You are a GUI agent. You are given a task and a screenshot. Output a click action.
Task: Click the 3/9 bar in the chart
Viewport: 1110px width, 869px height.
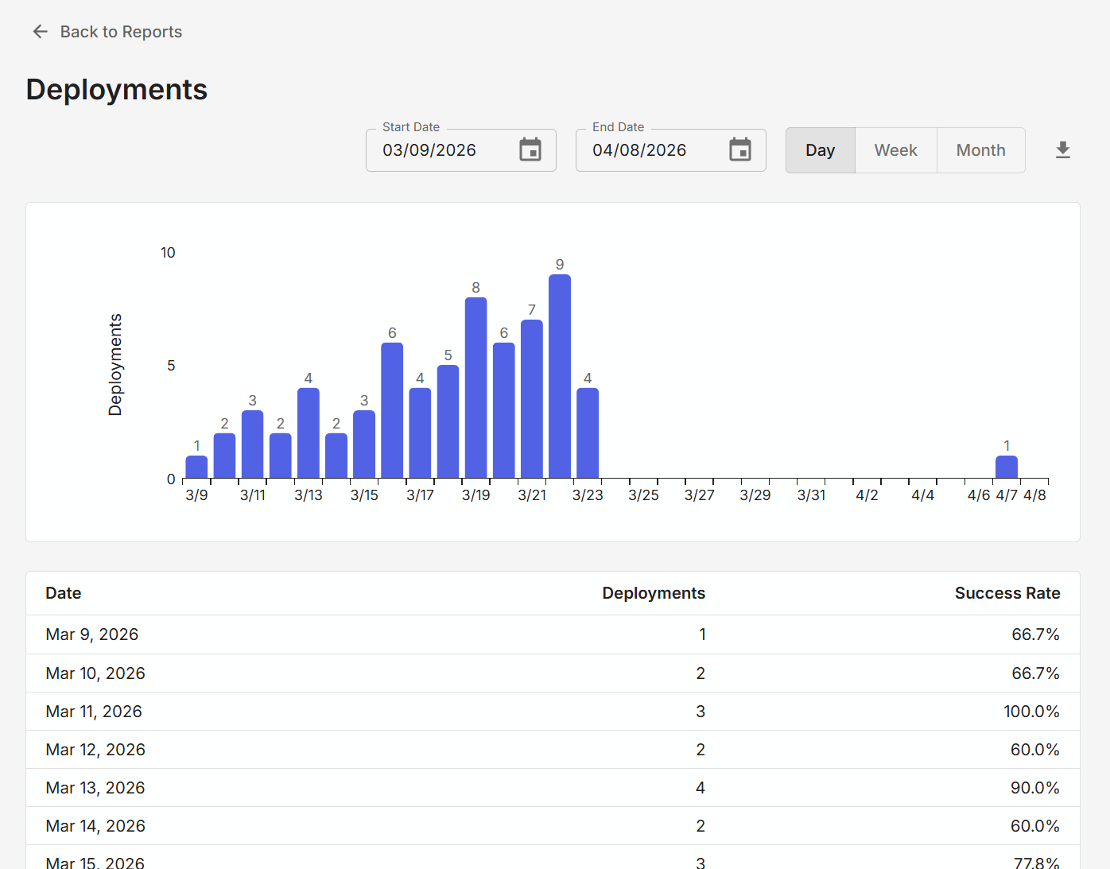[196, 467]
